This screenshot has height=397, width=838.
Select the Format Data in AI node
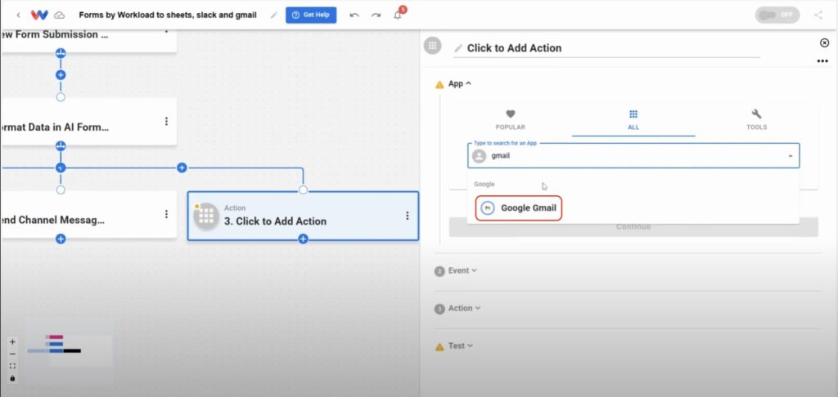coord(88,123)
